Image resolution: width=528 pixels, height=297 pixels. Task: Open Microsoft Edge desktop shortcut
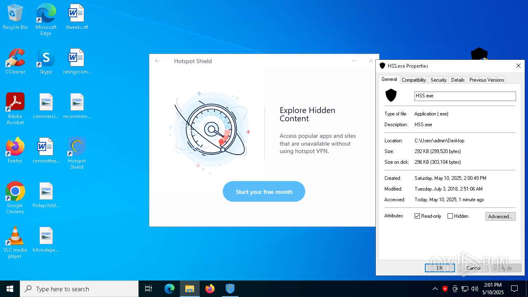pyautogui.click(x=46, y=20)
